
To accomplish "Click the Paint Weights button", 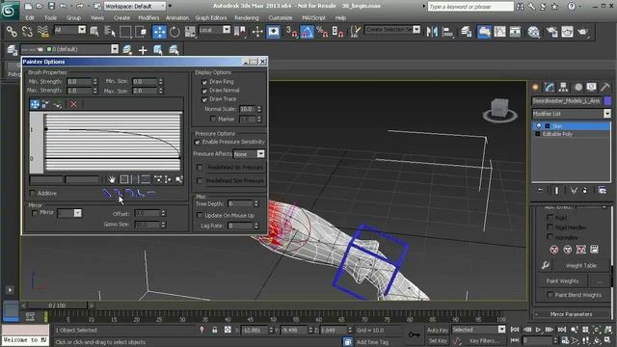I will pos(562,280).
